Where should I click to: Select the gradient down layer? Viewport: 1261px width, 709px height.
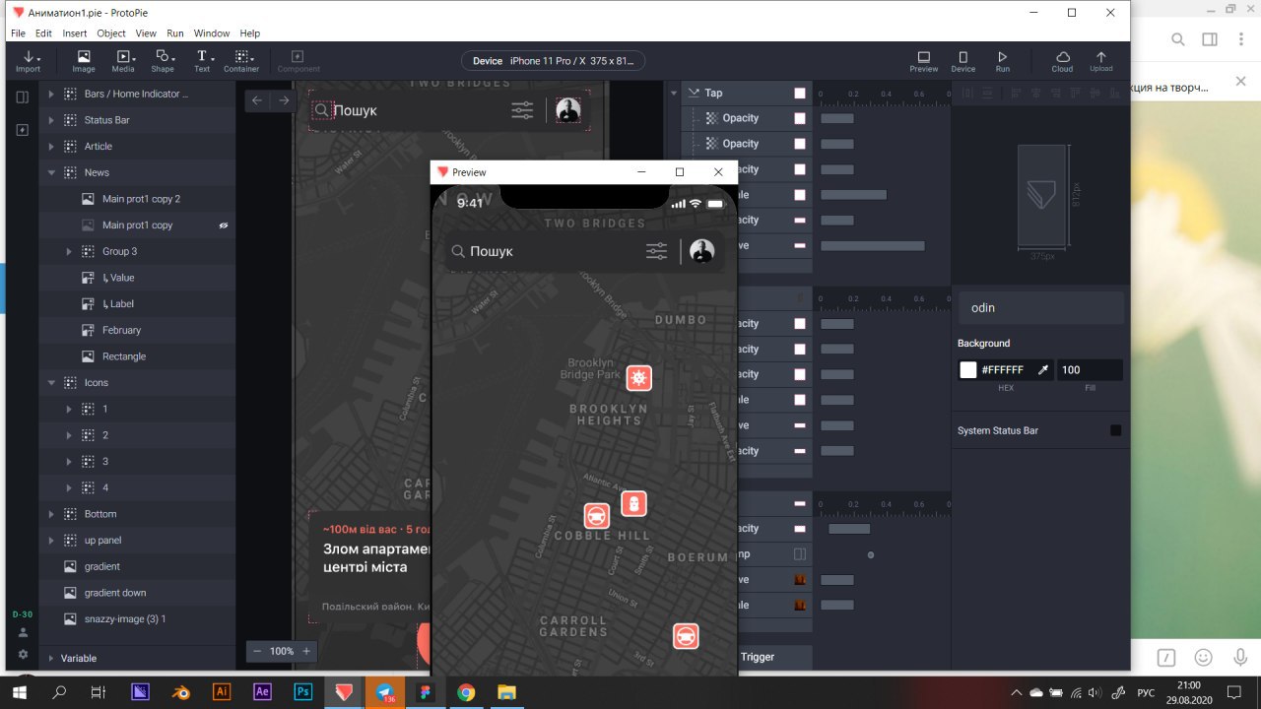coord(115,593)
